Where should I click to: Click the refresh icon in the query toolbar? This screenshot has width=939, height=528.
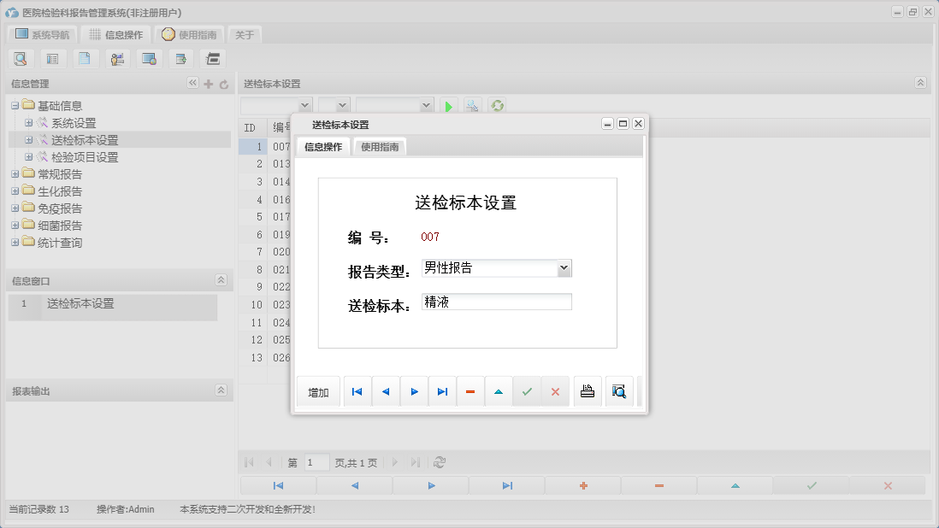(496, 104)
